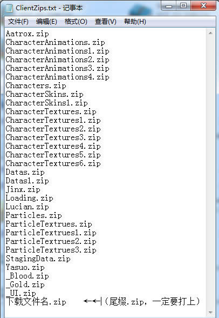Open the 帮助(H) menu

[135, 22]
